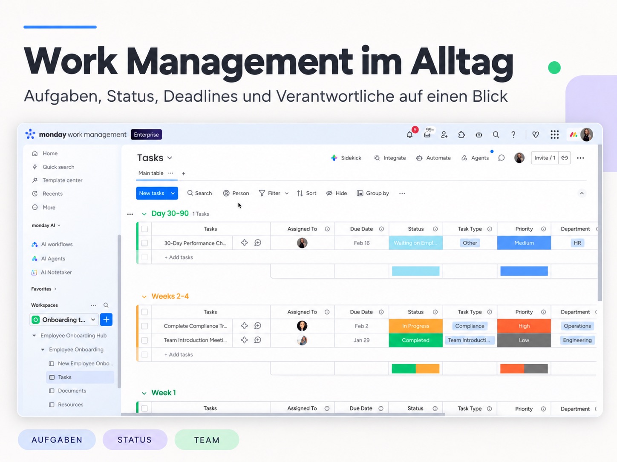Open conversation for 30-Day Performance task
The height and width of the screenshot is (462, 617).
point(258,243)
